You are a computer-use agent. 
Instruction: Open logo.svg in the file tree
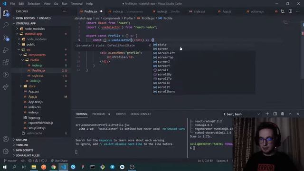click(x=41, y=117)
